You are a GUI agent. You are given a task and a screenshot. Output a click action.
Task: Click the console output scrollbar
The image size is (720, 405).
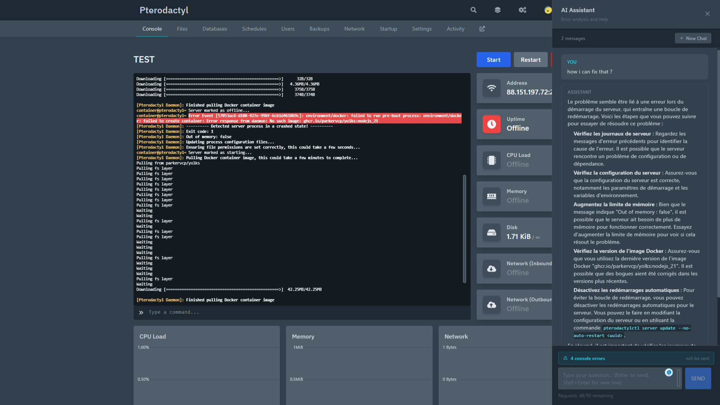pyautogui.click(x=464, y=229)
